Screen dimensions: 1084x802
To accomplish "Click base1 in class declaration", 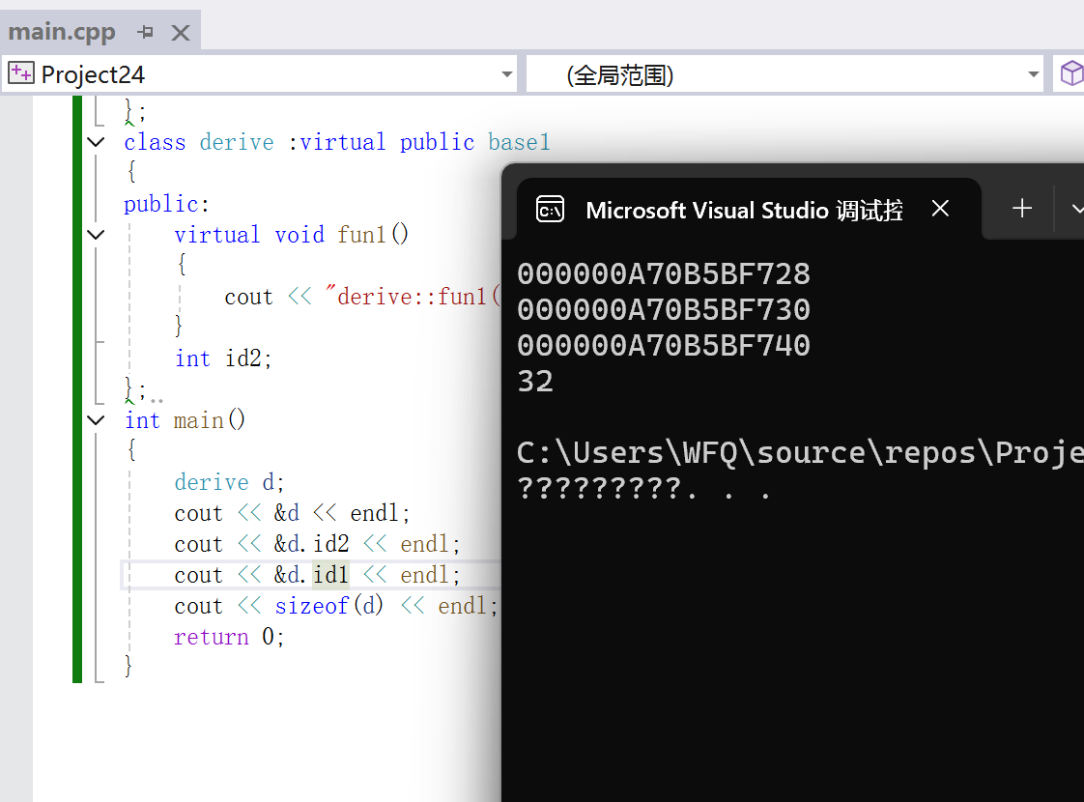I will tap(519, 142).
